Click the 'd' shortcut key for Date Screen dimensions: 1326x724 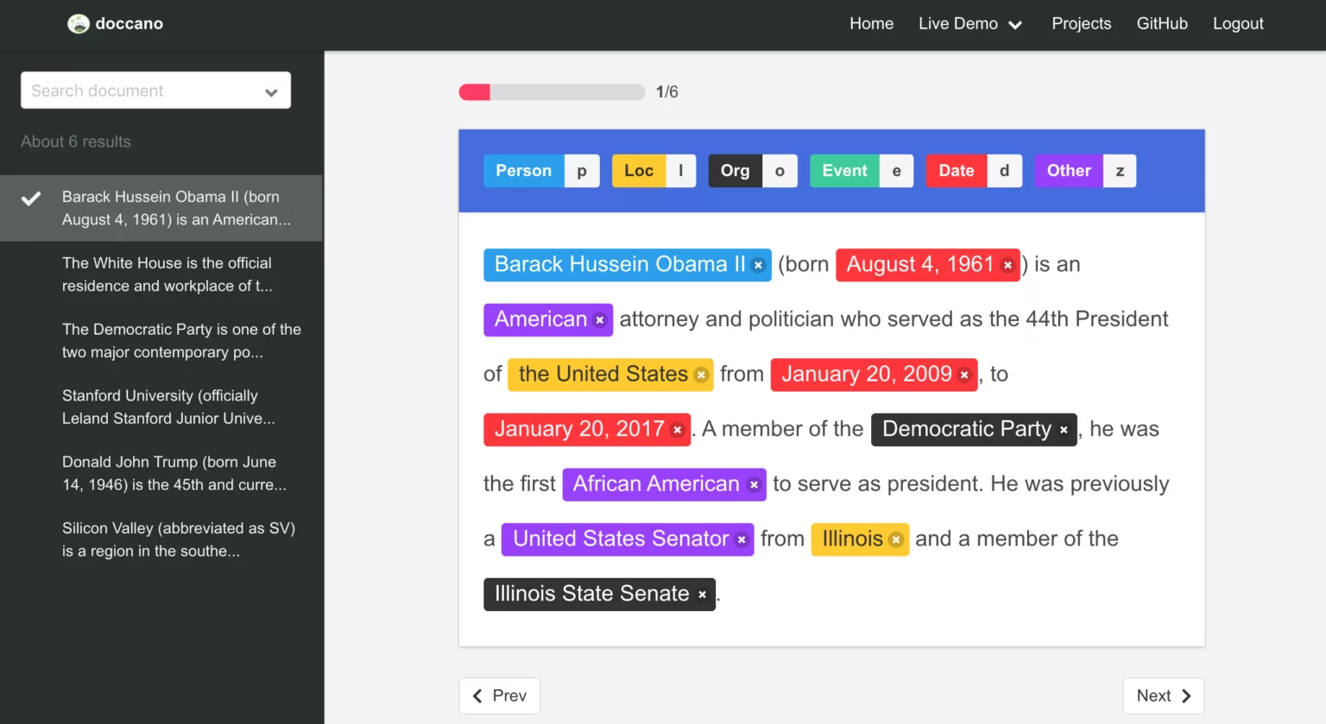(1005, 171)
